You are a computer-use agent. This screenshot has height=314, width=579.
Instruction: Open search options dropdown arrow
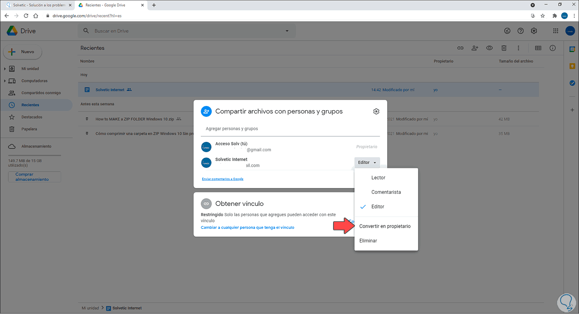[x=287, y=31]
